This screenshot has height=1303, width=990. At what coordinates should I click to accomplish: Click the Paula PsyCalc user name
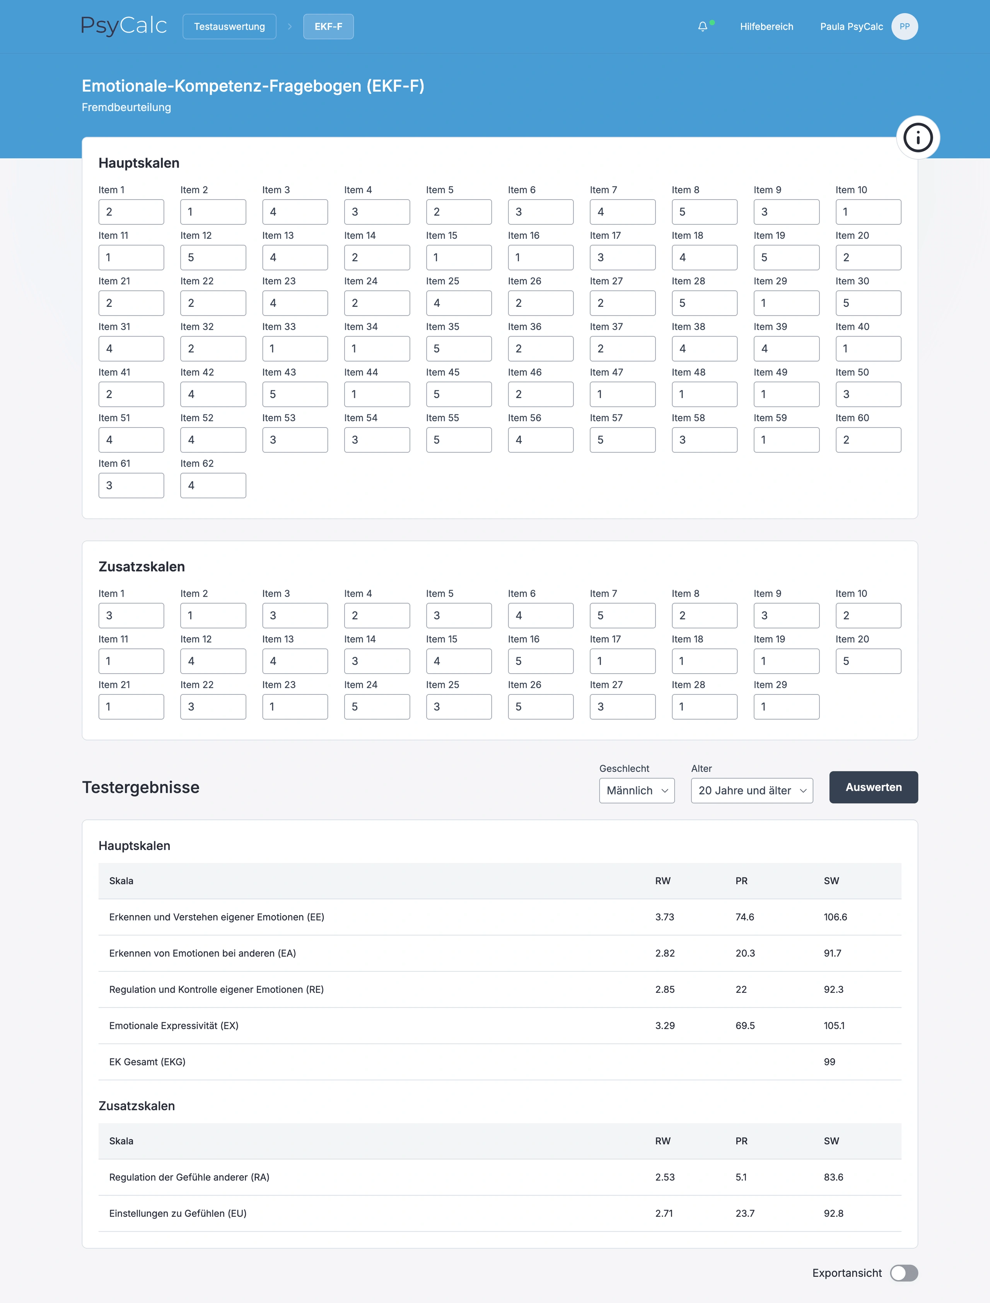[x=852, y=27]
